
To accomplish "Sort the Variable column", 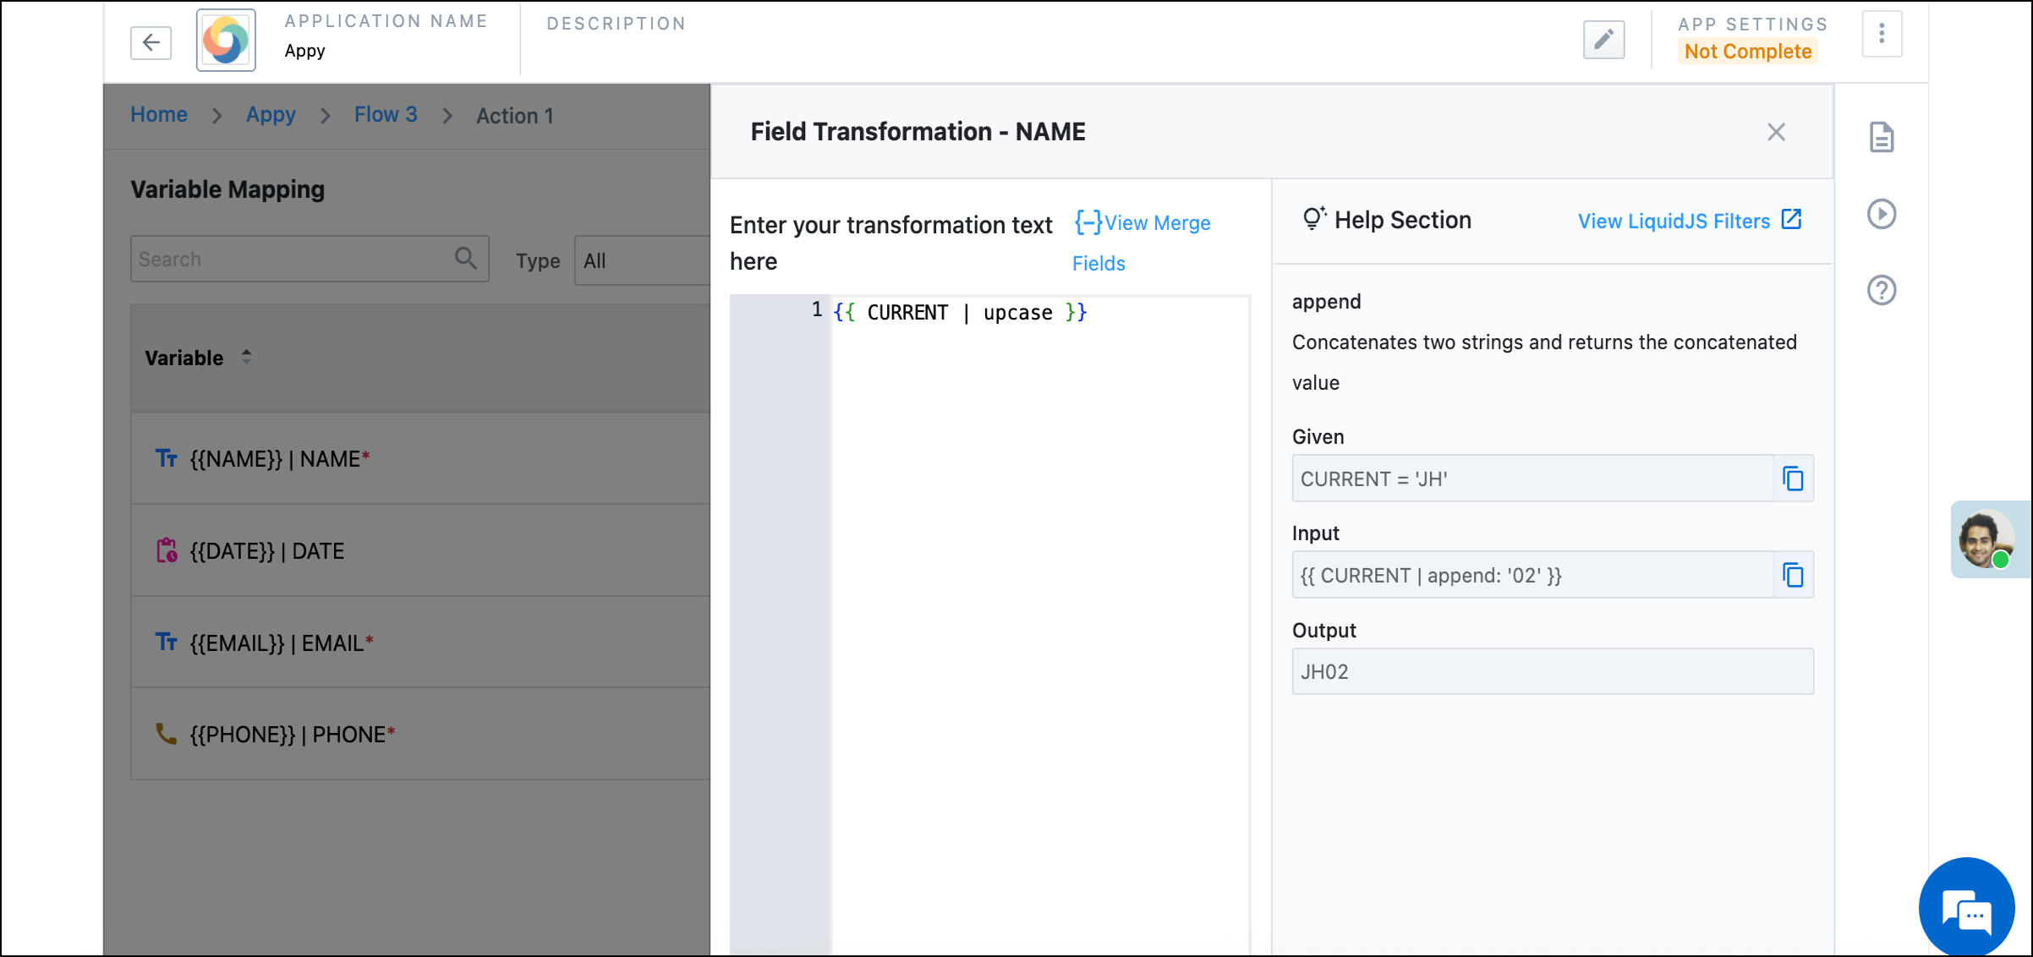I will [246, 357].
